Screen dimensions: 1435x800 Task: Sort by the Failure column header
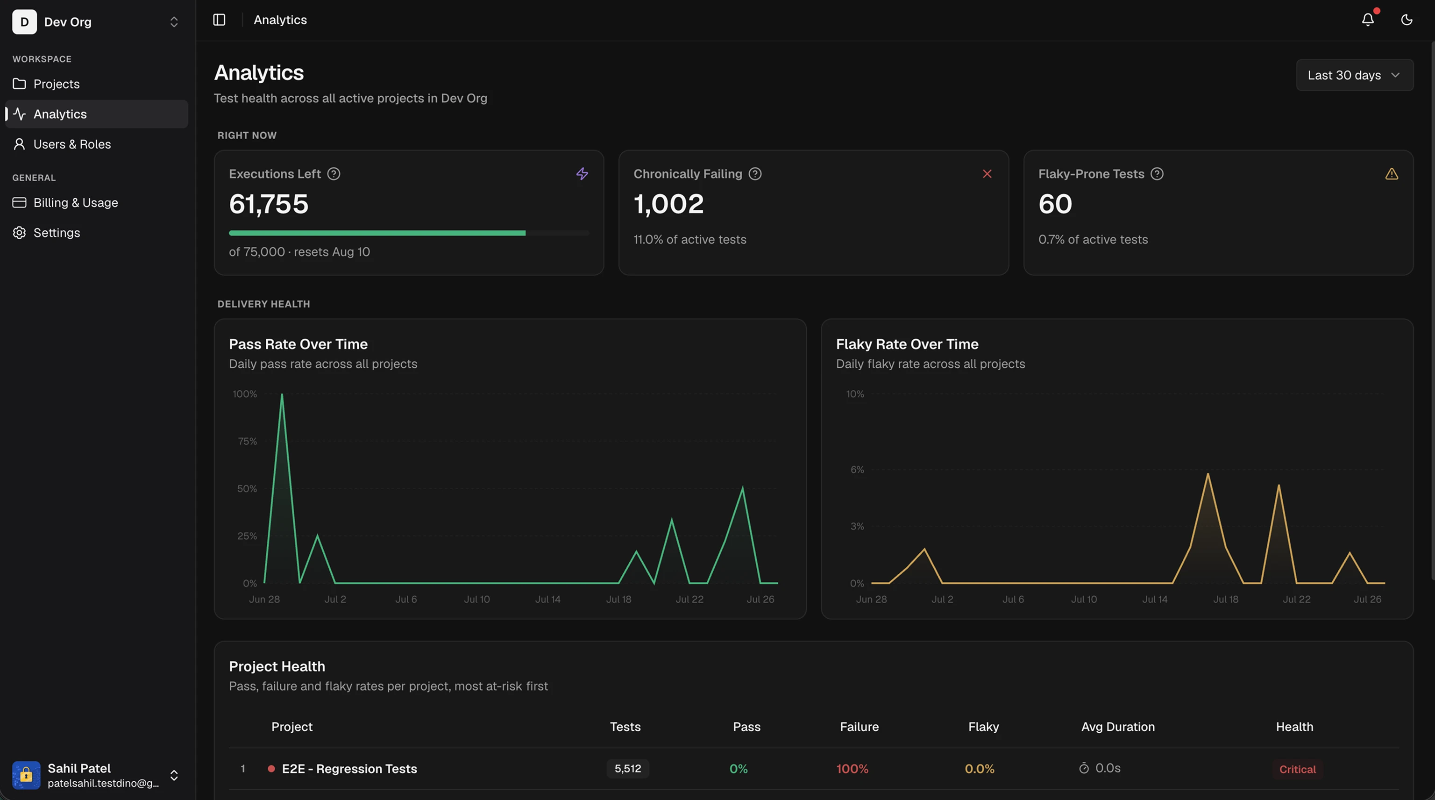pyautogui.click(x=859, y=727)
